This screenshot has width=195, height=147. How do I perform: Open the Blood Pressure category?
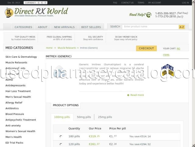point(15,114)
